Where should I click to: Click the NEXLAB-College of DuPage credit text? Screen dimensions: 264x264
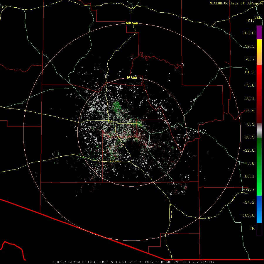236,3
